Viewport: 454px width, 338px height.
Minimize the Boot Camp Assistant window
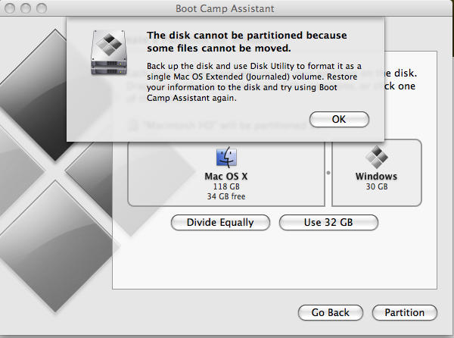tap(26, 8)
